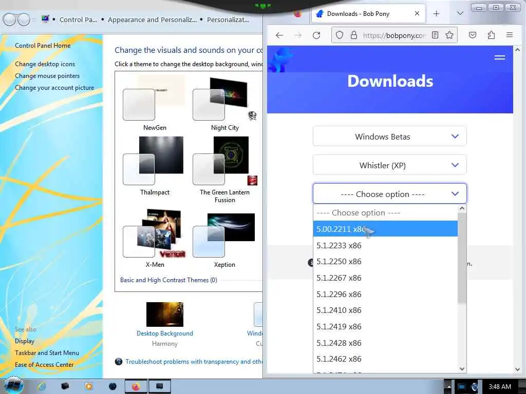Apply the Night City theme

tap(225, 103)
